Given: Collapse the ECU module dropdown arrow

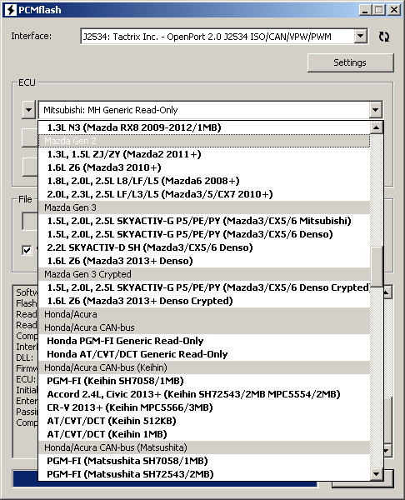Looking at the screenshot, I should pyautogui.click(x=375, y=110).
